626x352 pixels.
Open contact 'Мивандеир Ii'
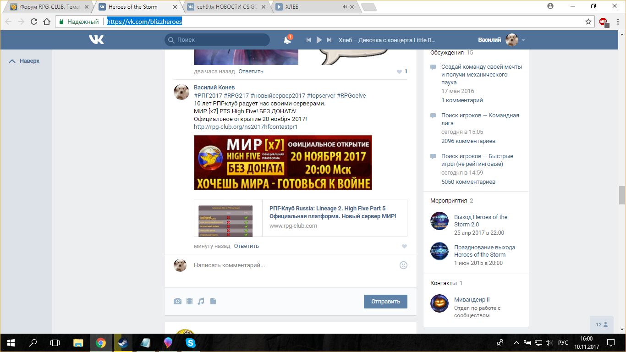pyautogui.click(x=472, y=300)
